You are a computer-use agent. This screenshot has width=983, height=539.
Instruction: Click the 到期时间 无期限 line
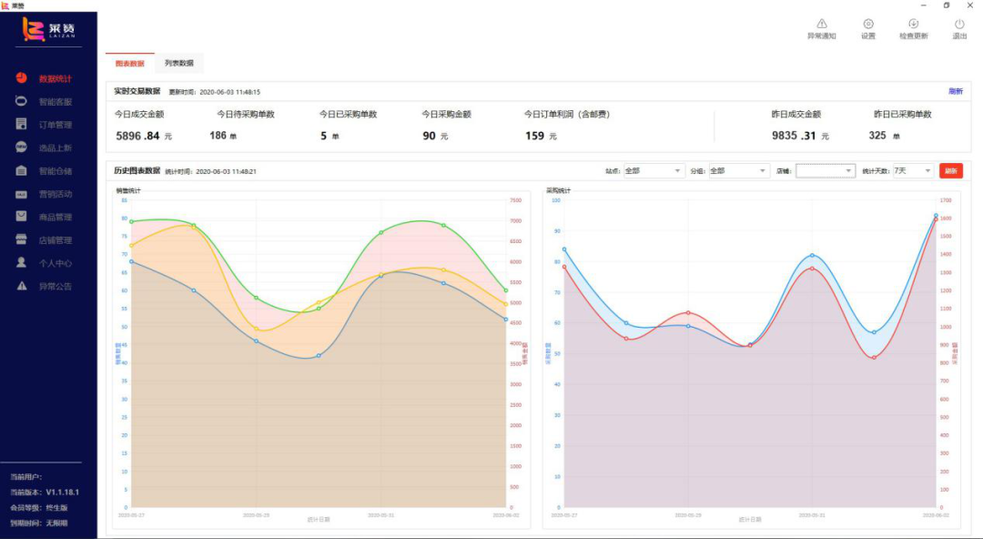[39, 523]
